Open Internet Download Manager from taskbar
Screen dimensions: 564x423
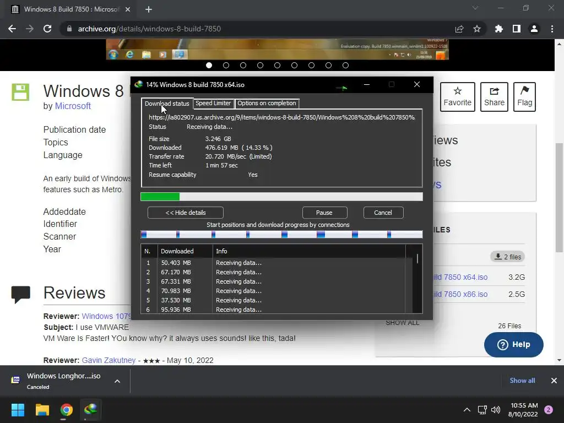pos(91,410)
